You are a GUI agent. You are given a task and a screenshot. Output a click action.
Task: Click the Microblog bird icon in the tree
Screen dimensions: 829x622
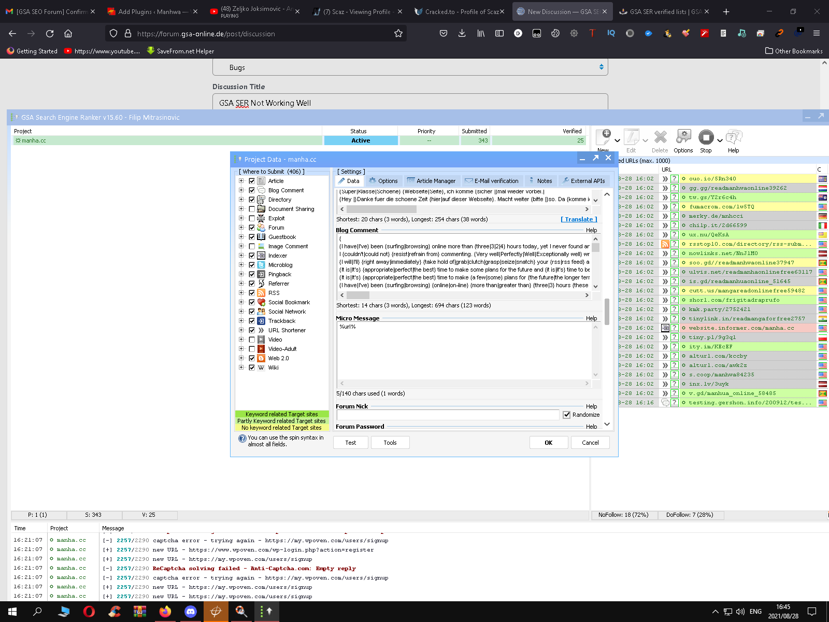point(261,265)
